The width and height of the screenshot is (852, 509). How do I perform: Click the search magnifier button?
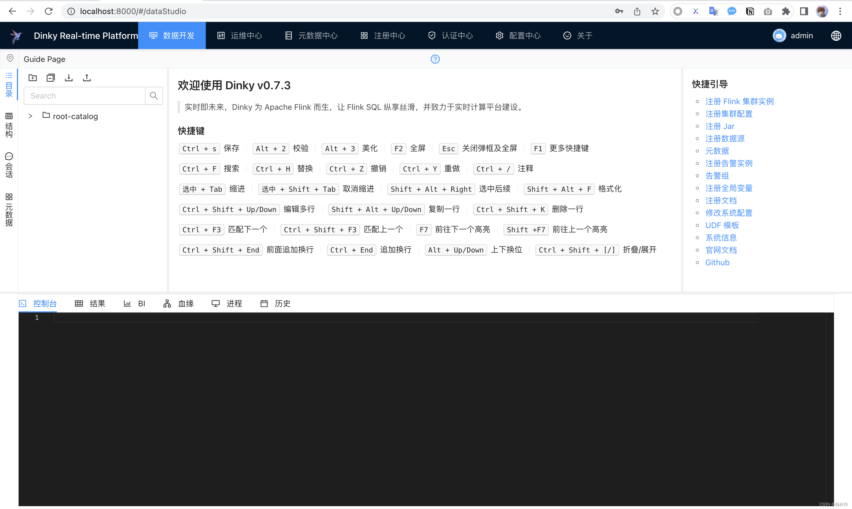(x=154, y=96)
